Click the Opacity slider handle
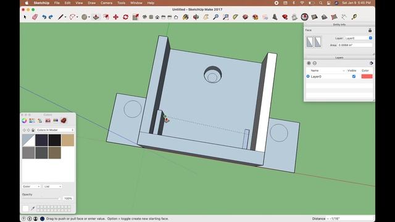395x222 pixels. click(x=59, y=199)
